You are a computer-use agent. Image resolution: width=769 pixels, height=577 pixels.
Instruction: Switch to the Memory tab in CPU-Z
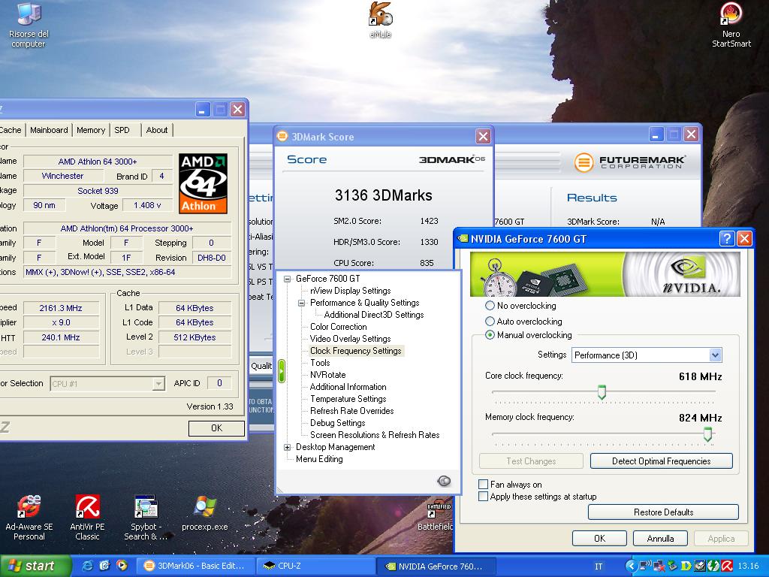click(91, 130)
